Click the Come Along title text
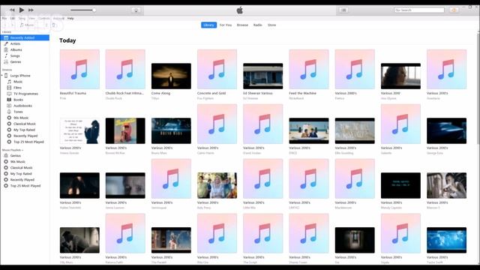Viewport: 480px width, 270px height. tap(160, 93)
